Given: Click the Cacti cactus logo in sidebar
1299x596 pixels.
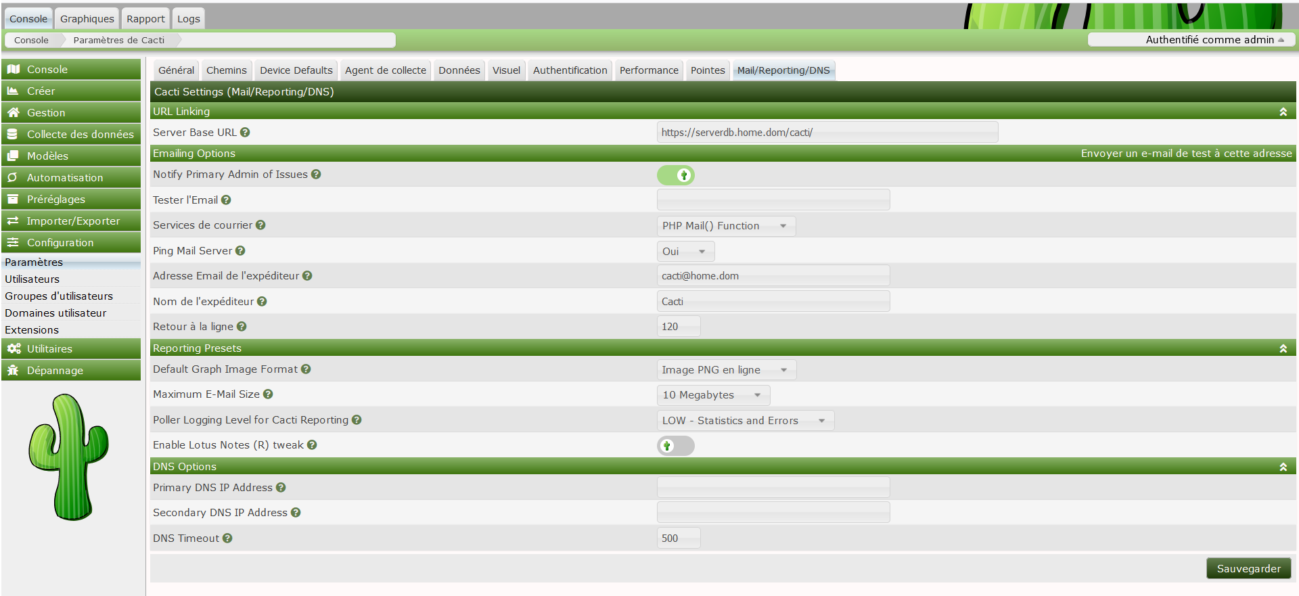Looking at the screenshot, I should coord(68,457).
